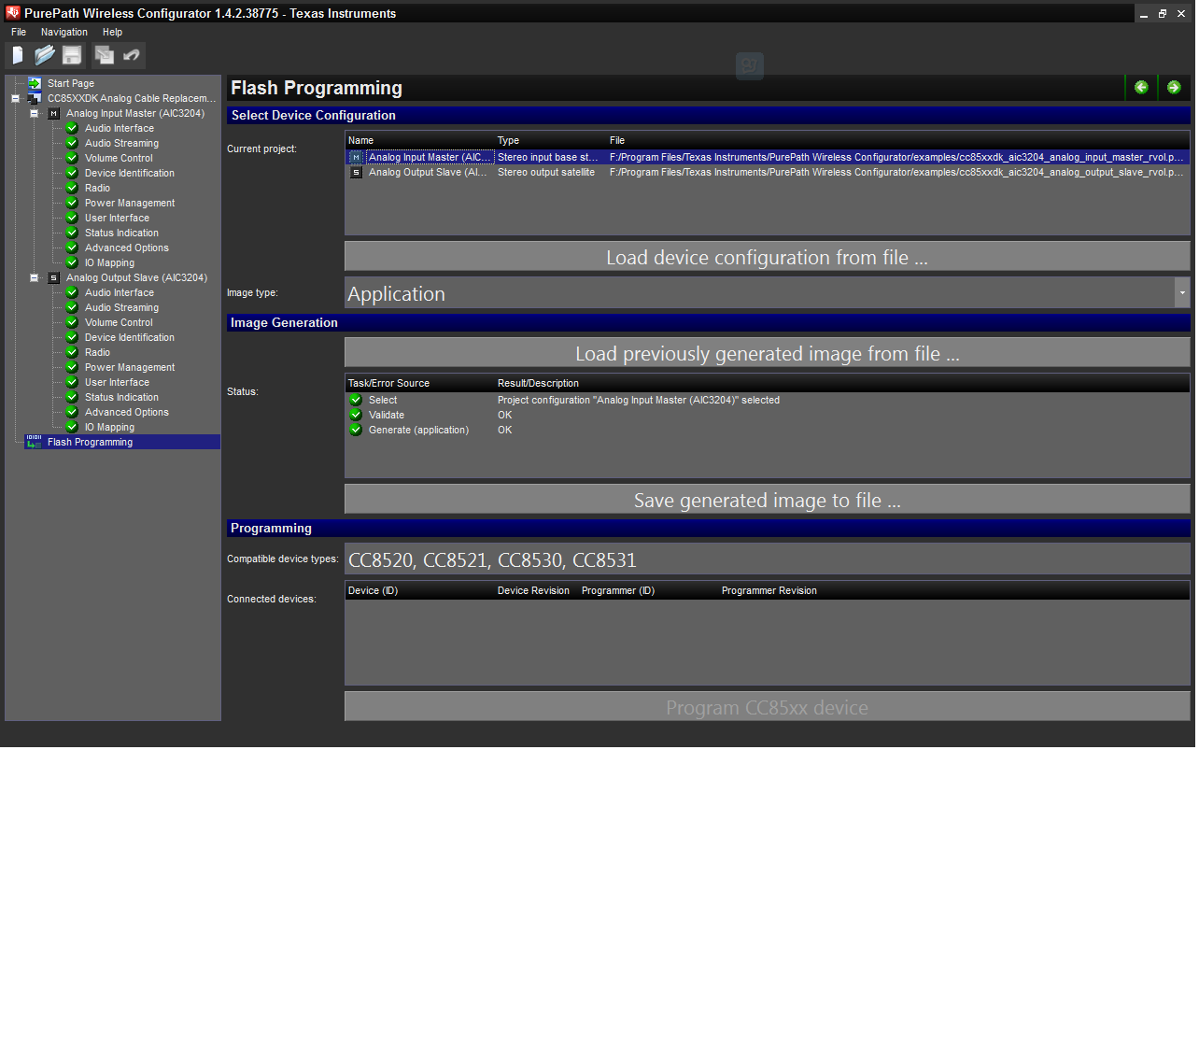Click the compatible device types field
Viewport: 1199px width, 1061px height.
(767, 559)
